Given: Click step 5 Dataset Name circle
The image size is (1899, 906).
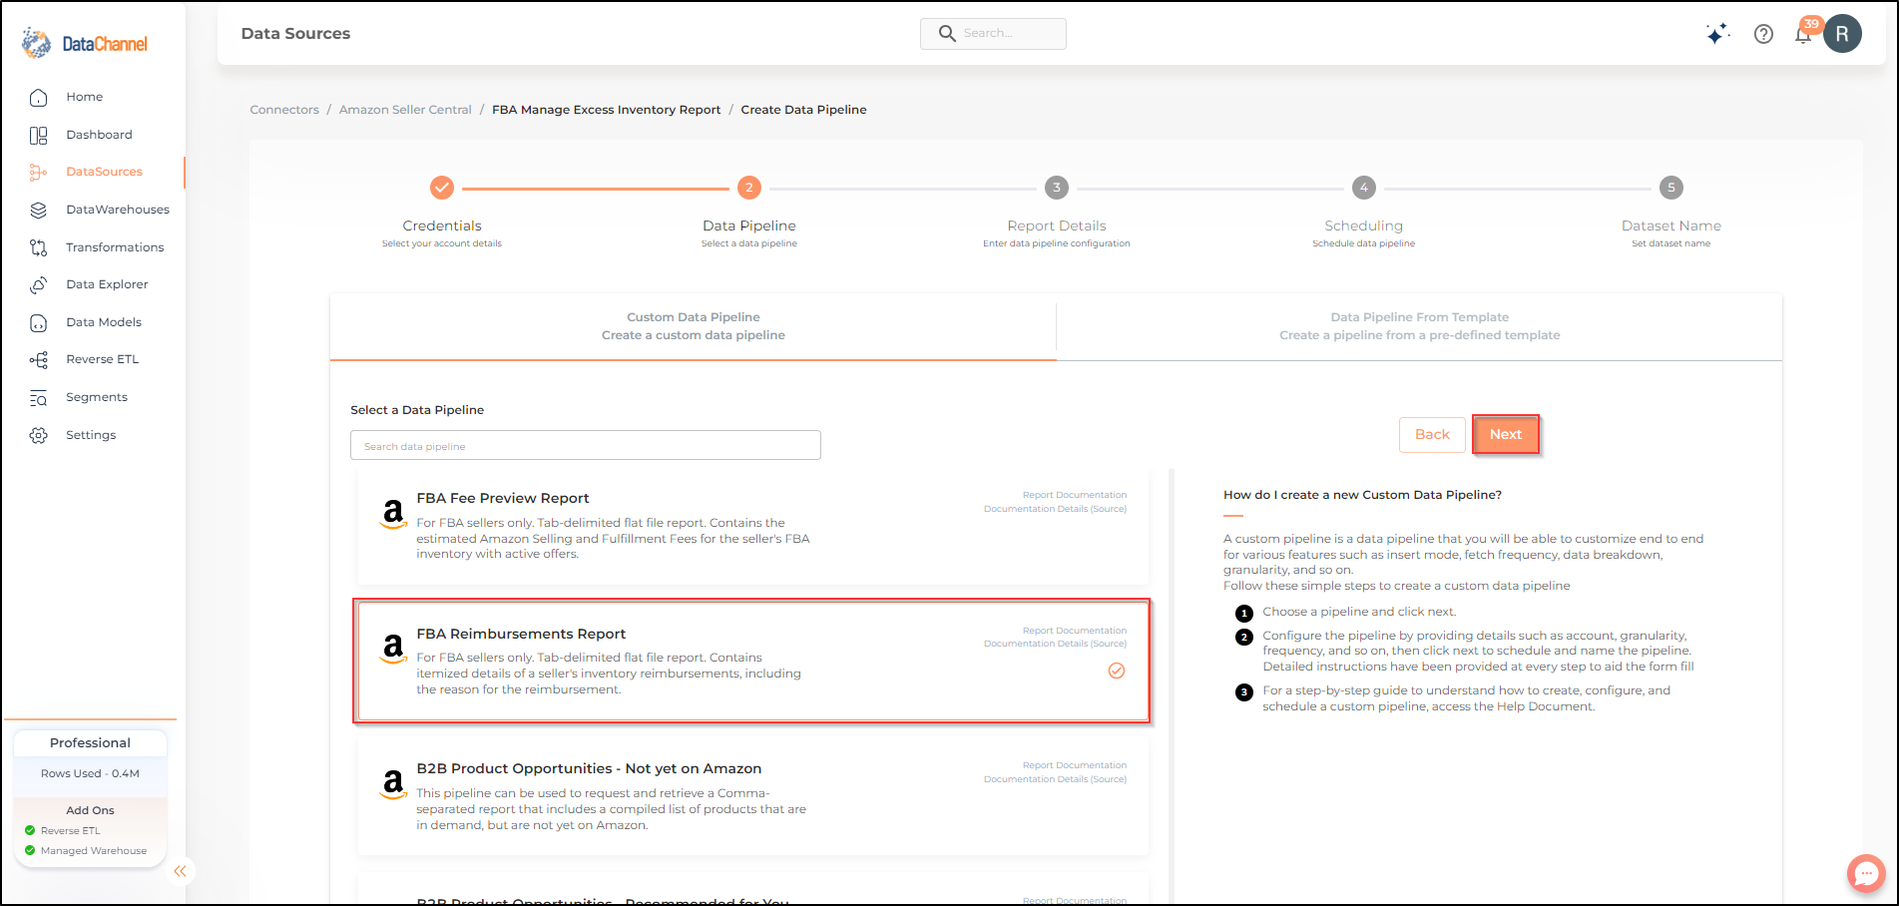Looking at the screenshot, I should tap(1671, 188).
